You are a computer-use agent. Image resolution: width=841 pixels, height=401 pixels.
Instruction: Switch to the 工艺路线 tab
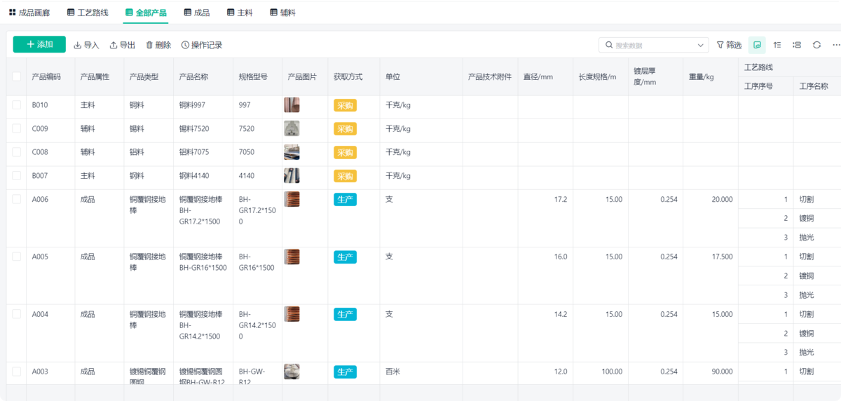click(88, 13)
